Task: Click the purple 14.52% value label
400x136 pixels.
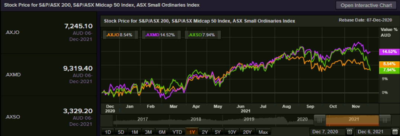Action: [x=390, y=52]
